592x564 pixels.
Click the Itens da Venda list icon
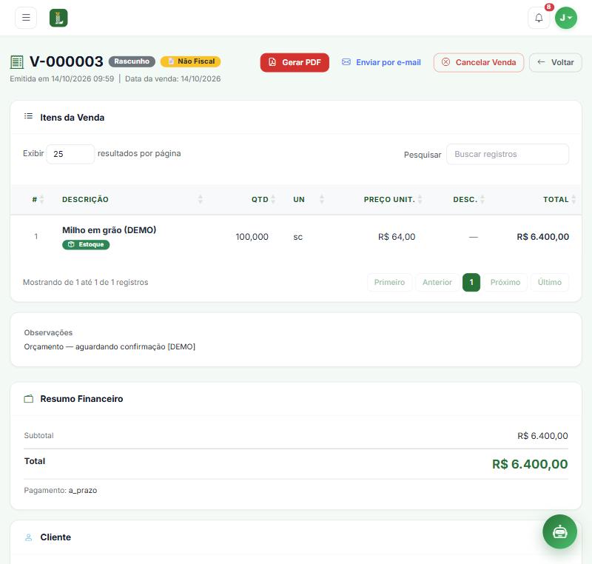[x=28, y=116]
